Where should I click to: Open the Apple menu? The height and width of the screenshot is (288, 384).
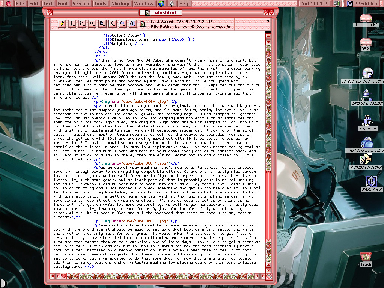click(x=8, y=4)
